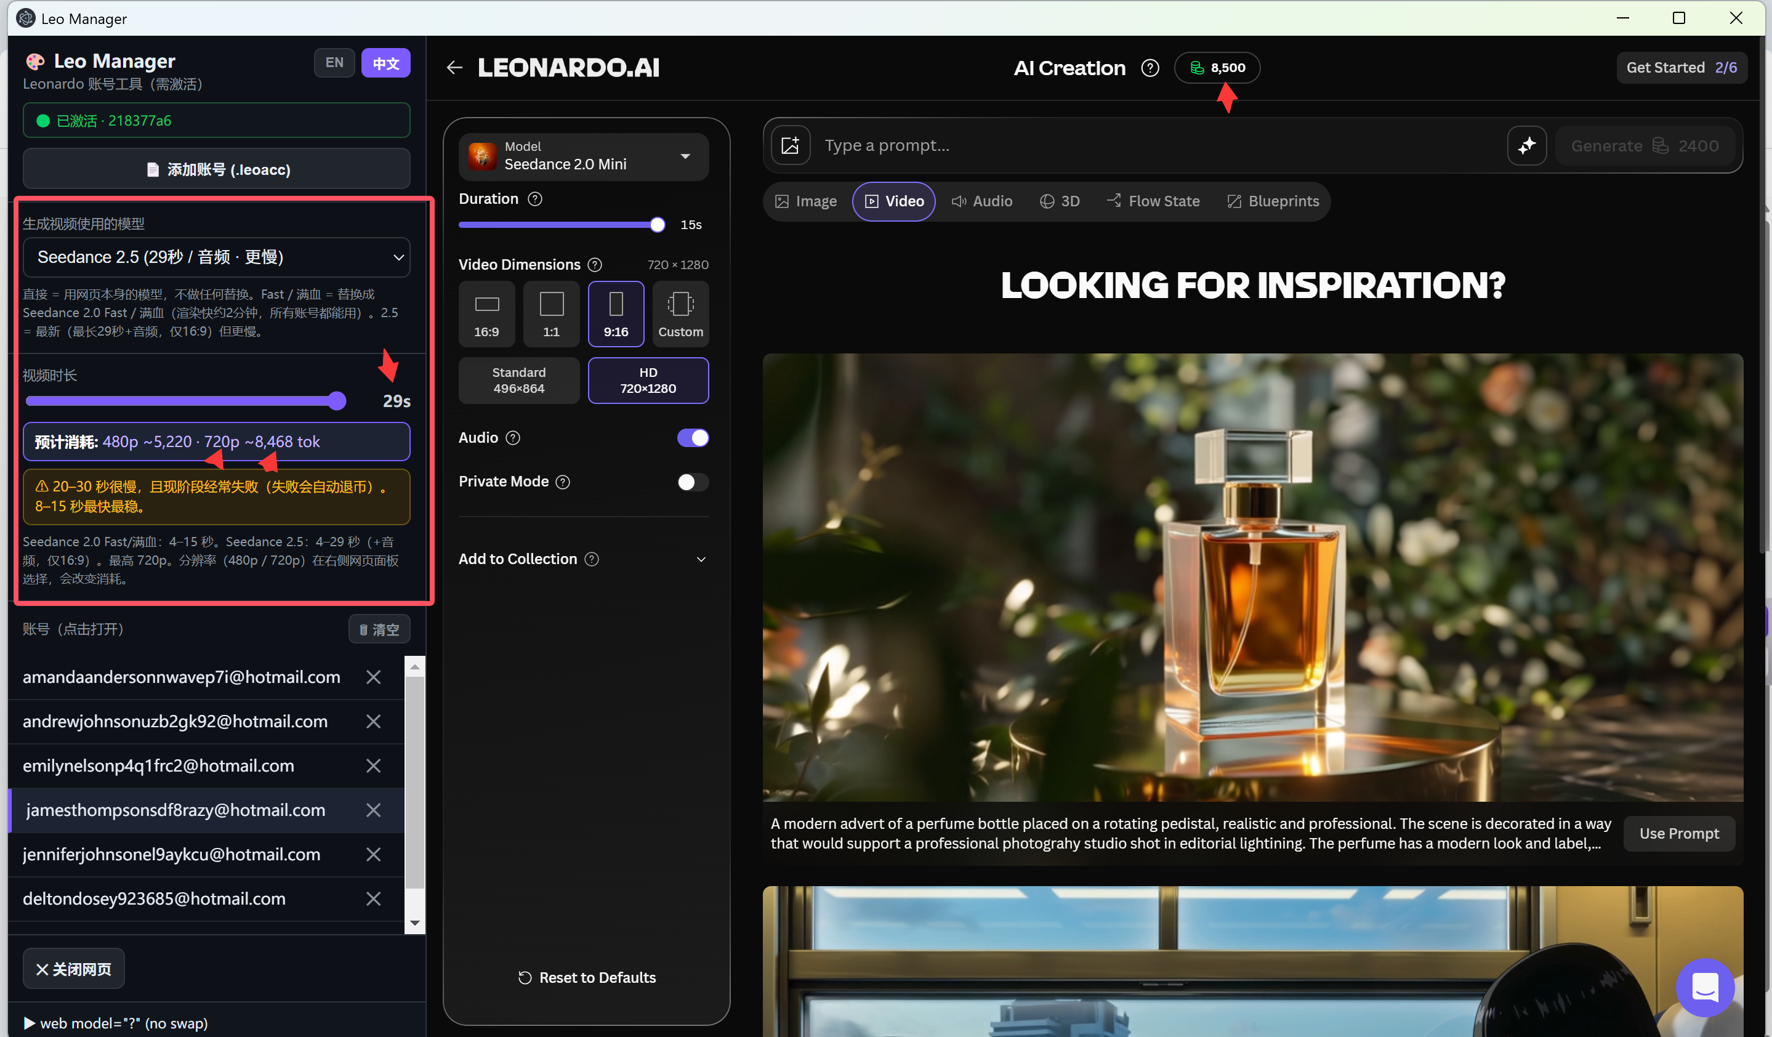Open account andrewjohnsonuzb2gk92@hotmail.com
The height and width of the screenshot is (1037, 1772).
tap(175, 721)
